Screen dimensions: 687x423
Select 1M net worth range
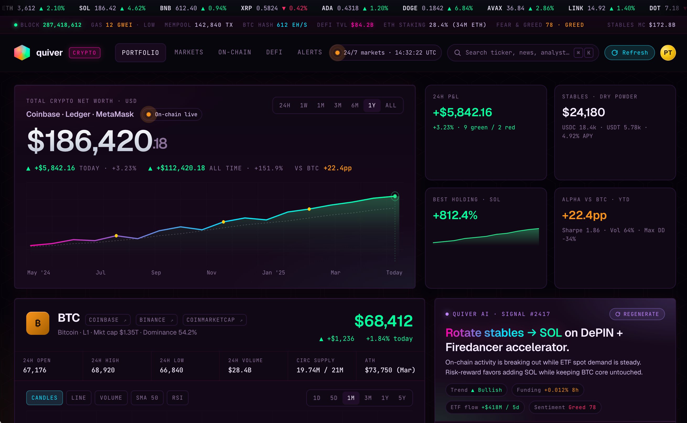[x=321, y=105]
